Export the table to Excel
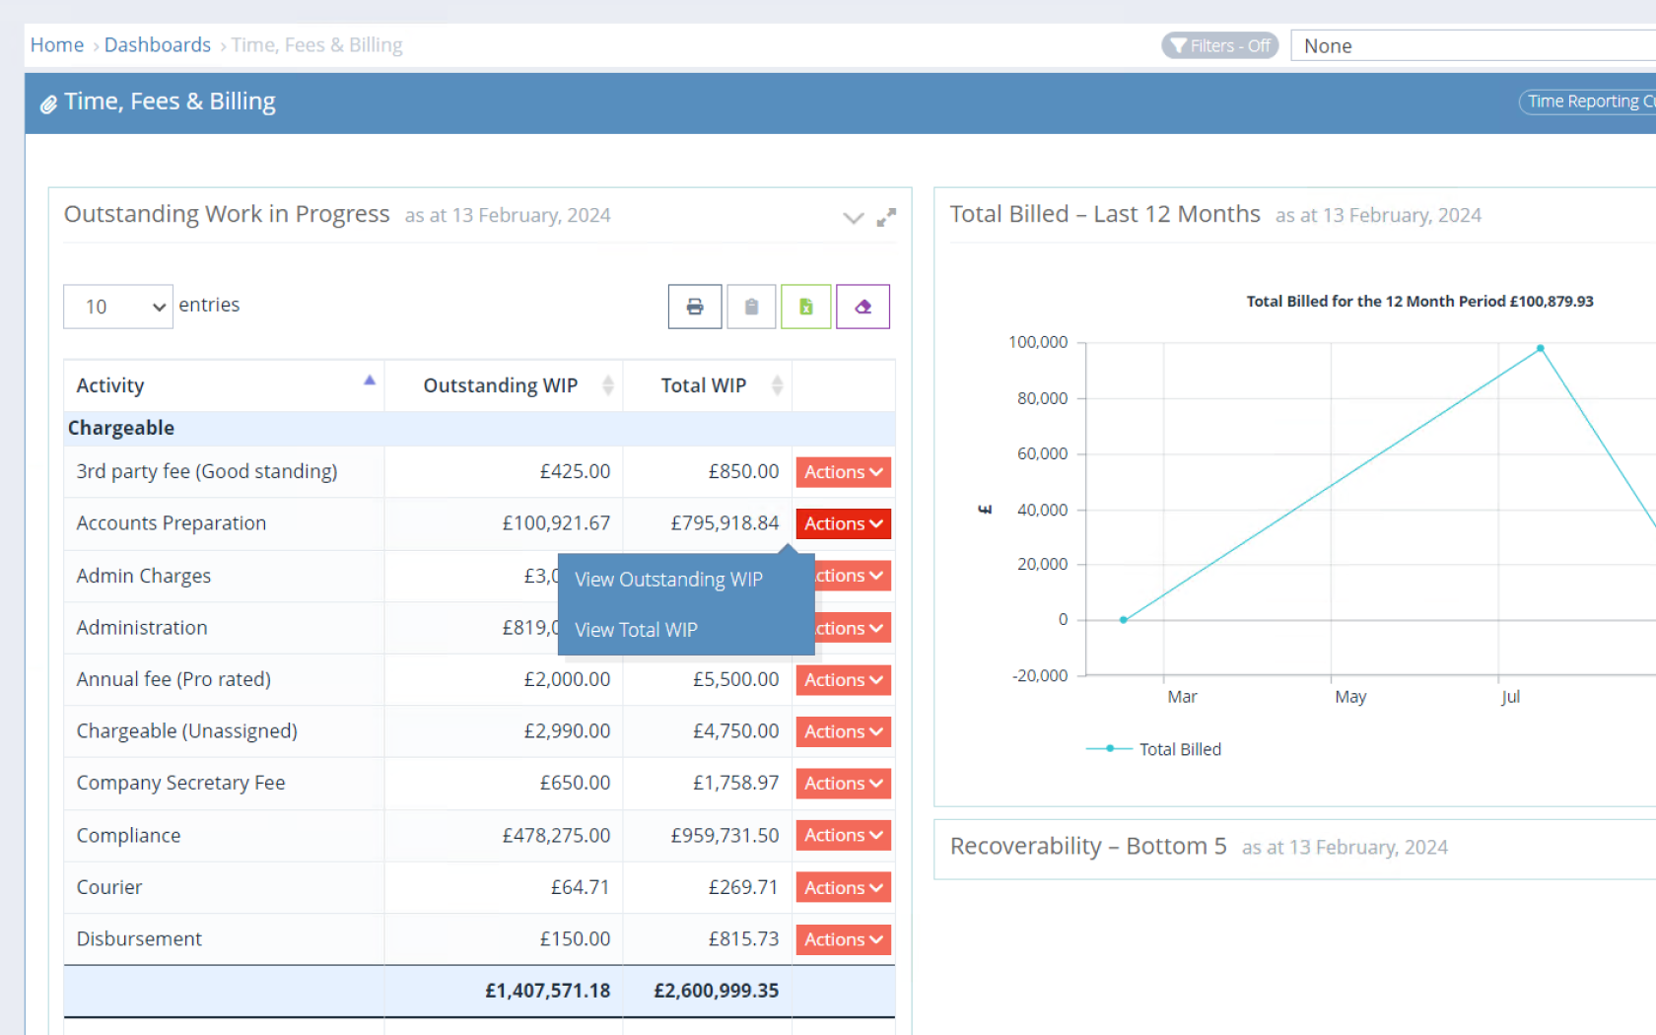This screenshot has width=1656, height=1035. tap(805, 307)
